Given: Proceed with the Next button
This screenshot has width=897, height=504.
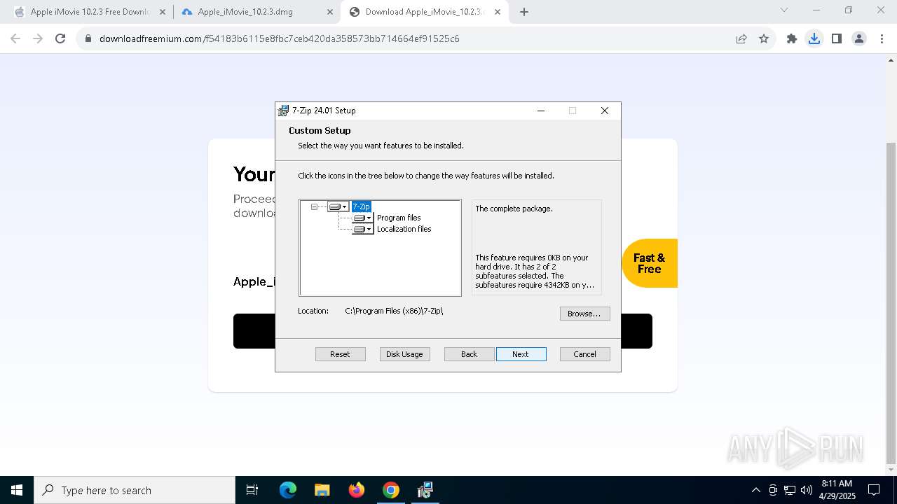Looking at the screenshot, I should tap(521, 354).
